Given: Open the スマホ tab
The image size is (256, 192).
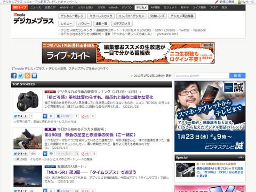Looking at the screenshot, I should click(x=101, y=7).
